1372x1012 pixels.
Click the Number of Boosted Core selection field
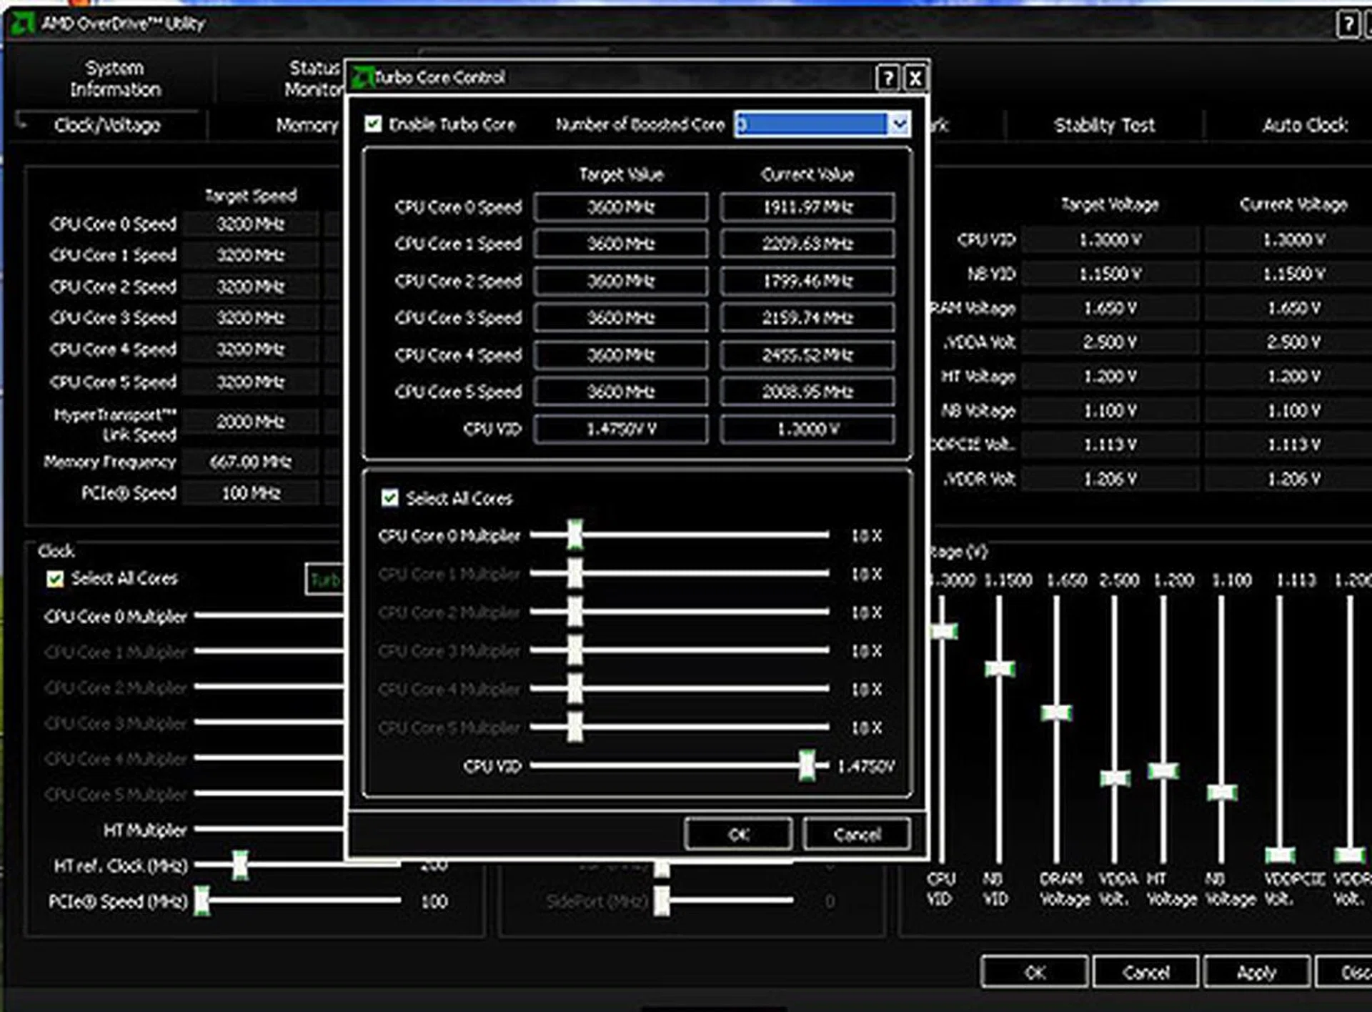point(810,124)
